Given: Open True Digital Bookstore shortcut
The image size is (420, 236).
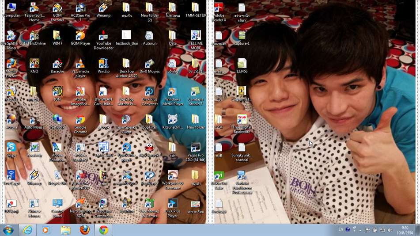Looking at the screenshot, I should pyautogui.click(x=242, y=124).
